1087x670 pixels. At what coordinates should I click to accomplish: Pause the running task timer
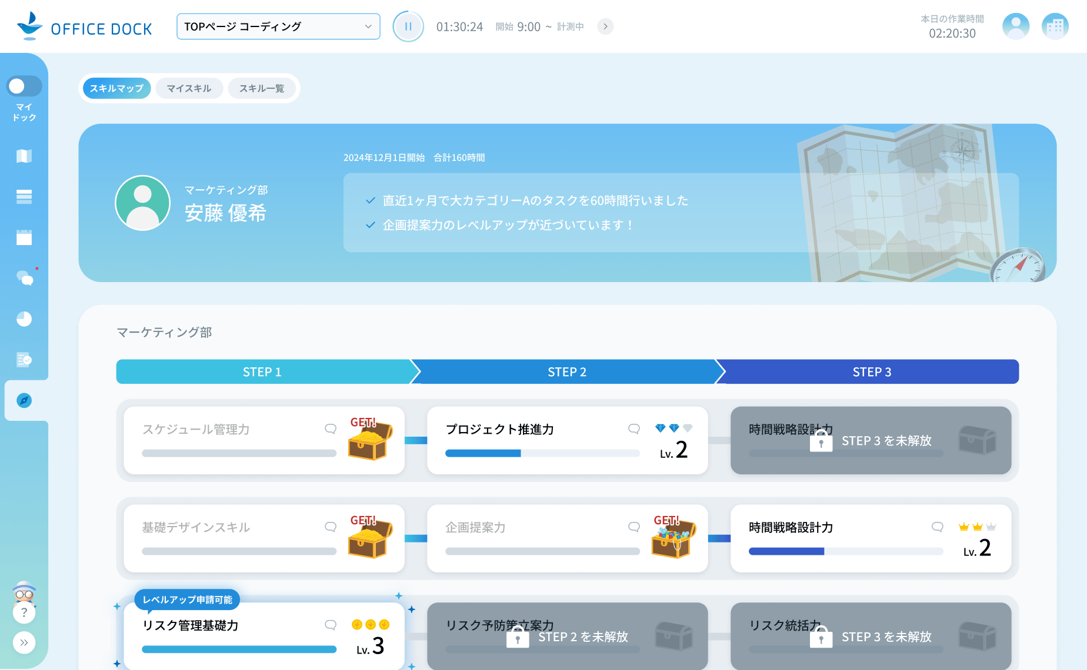click(x=408, y=26)
